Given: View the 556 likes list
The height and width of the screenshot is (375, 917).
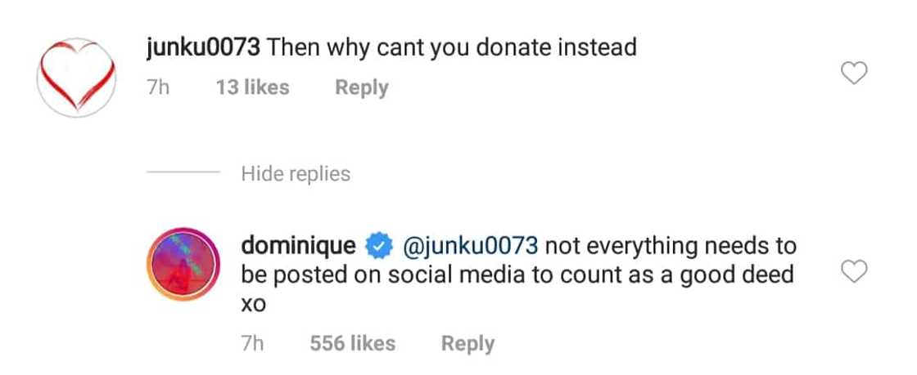Looking at the screenshot, I should (x=352, y=344).
